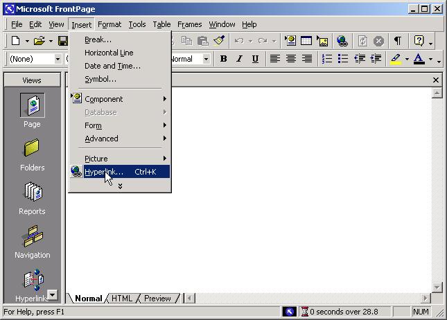This screenshot has height=320, width=447.
Task: Toggle Bulleted list
Action: (342, 59)
